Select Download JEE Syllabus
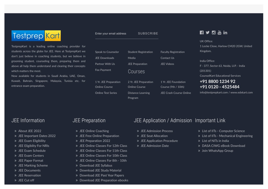 [x=96, y=166]
